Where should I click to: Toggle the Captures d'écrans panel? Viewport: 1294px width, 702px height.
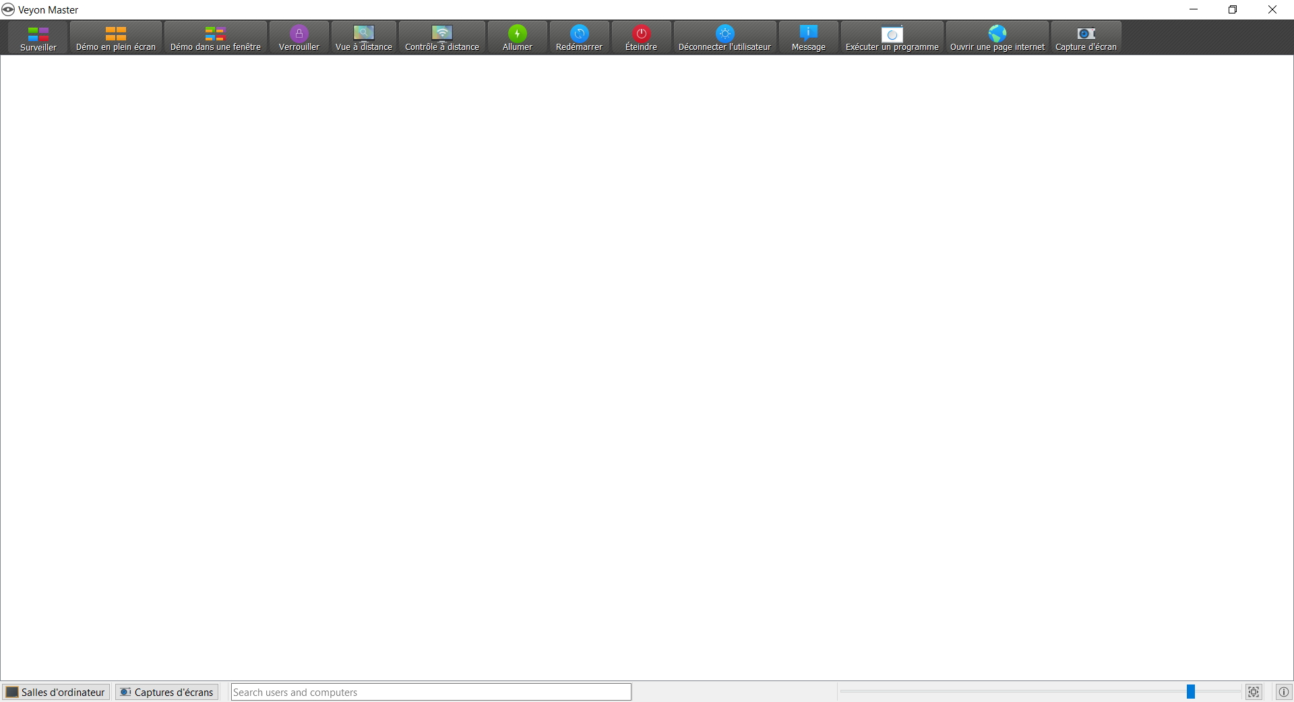(167, 692)
